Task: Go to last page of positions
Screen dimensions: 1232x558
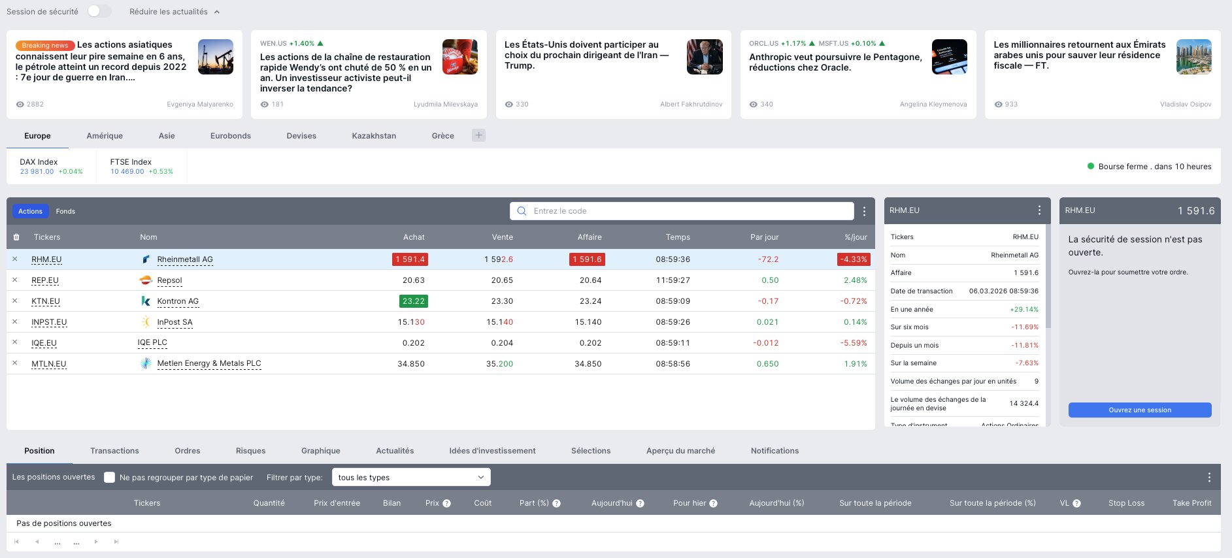Action: pyautogui.click(x=116, y=542)
